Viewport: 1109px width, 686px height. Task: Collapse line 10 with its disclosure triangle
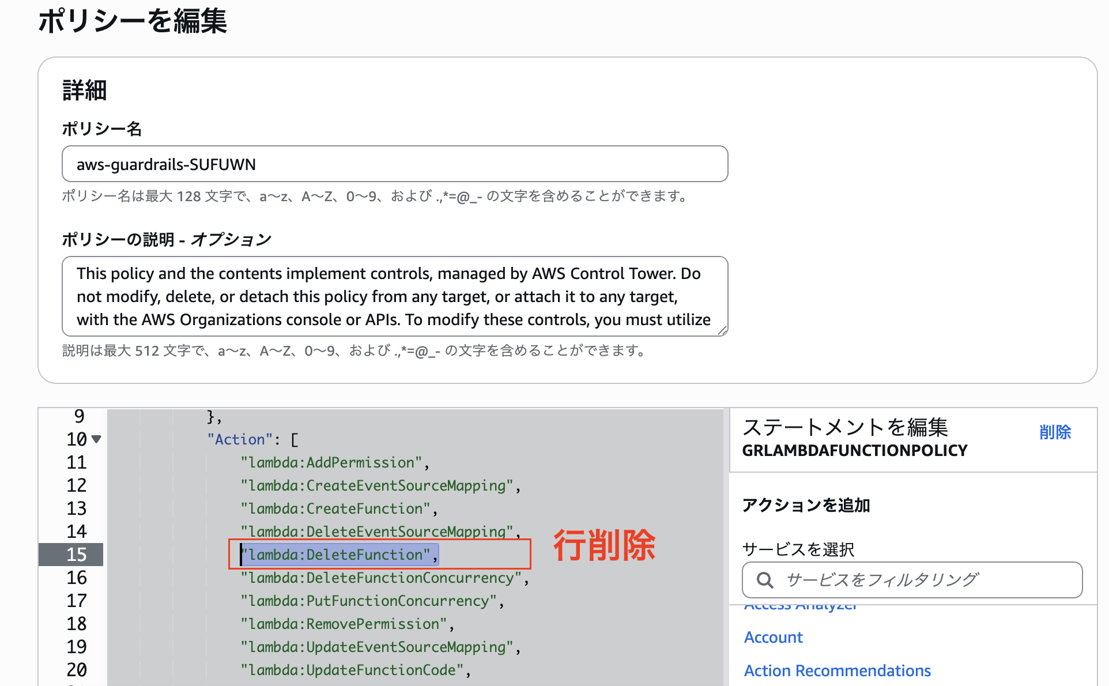tap(97, 439)
